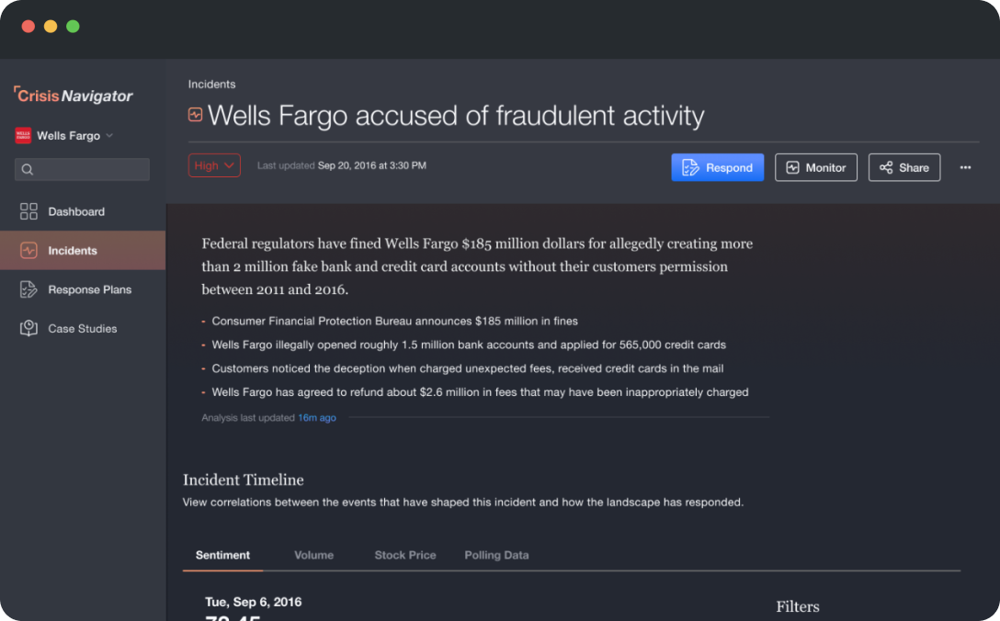
Task: Switch to the Stock Price tab
Action: coord(405,555)
